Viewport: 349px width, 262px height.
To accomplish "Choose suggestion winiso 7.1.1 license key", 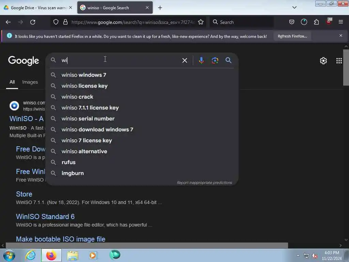I will pos(142,107).
